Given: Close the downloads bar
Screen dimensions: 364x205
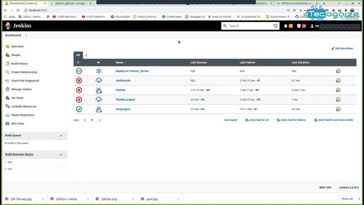Looking at the screenshot, I should [359, 199].
